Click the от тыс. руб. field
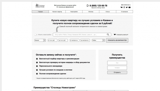 point(52,40)
